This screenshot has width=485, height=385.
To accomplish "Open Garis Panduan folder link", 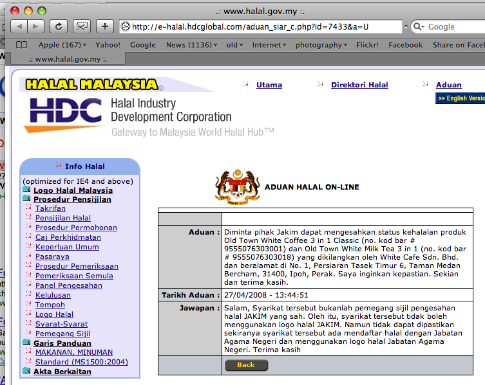I will click(62, 343).
